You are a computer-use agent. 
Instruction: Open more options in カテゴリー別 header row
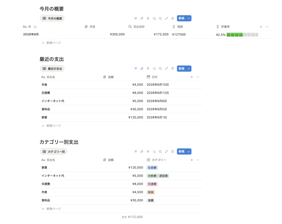point(198,160)
